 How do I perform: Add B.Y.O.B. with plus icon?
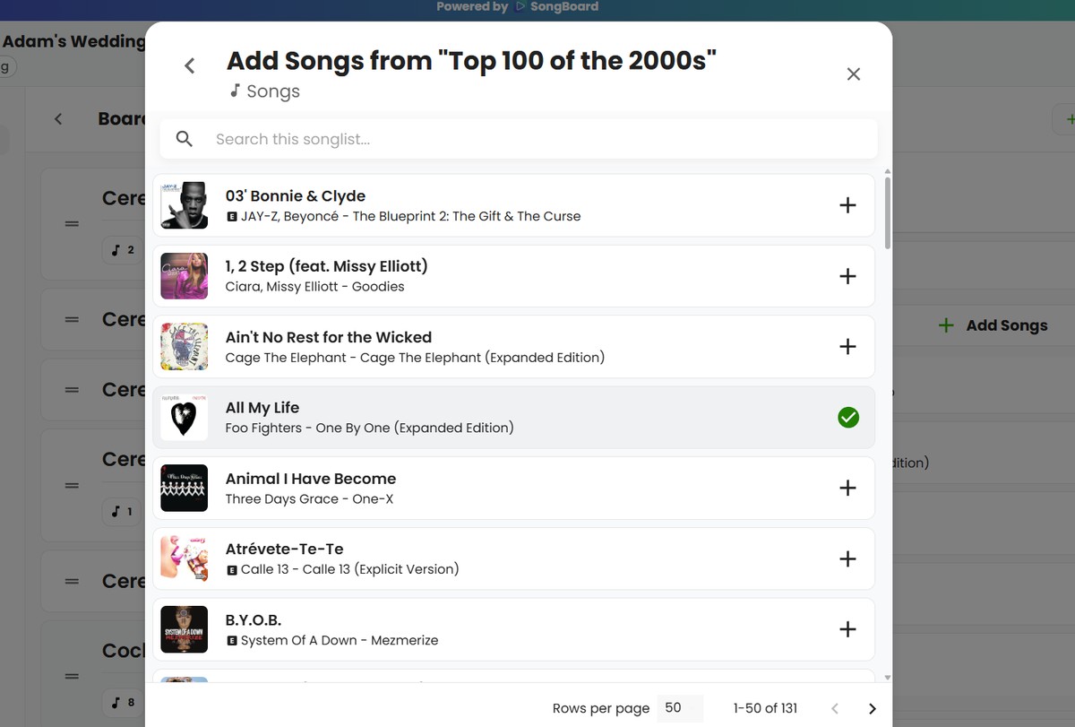click(x=847, y=629)
